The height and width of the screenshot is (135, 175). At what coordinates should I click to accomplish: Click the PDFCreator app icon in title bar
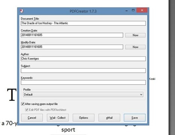click(22, 11)
